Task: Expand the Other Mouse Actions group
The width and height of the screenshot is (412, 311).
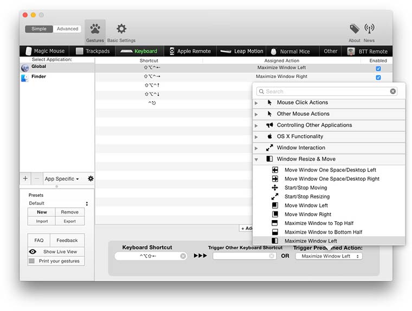Action: tap(256, 114)
